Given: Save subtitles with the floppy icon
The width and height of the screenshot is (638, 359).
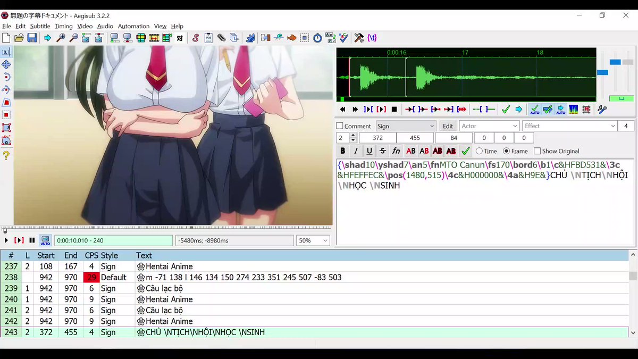Looking at the screenshot, I should (x=32, y=38).
